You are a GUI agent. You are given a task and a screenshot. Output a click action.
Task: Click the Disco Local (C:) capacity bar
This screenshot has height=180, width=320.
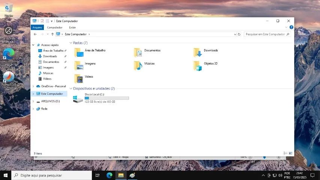[107, 98]
